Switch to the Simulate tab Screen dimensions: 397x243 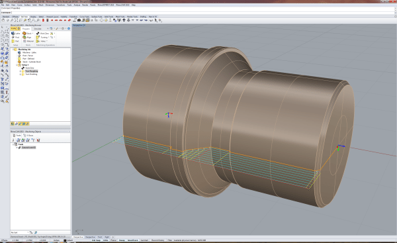(38, 28)
